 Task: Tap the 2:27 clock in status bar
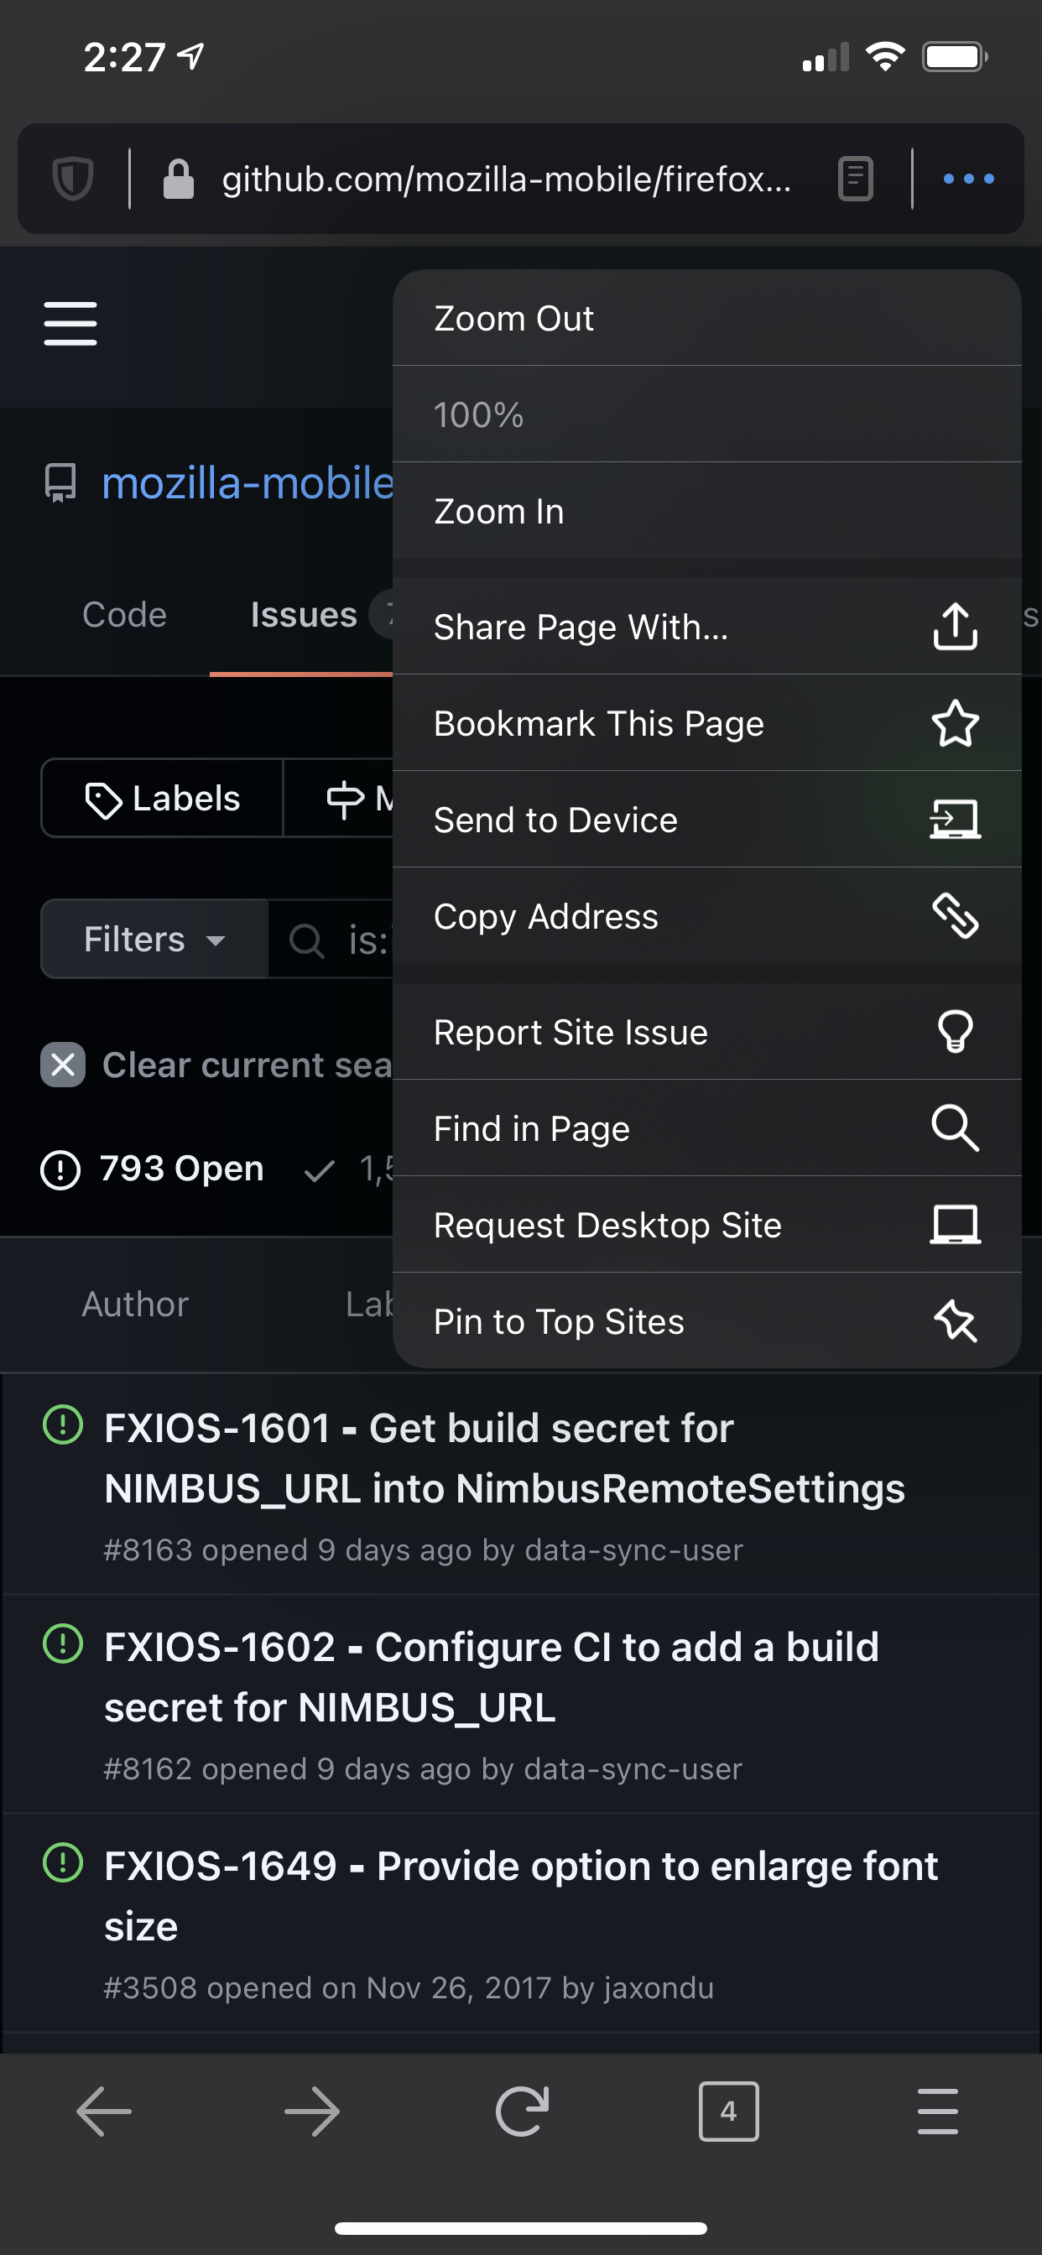pos(124,57)
